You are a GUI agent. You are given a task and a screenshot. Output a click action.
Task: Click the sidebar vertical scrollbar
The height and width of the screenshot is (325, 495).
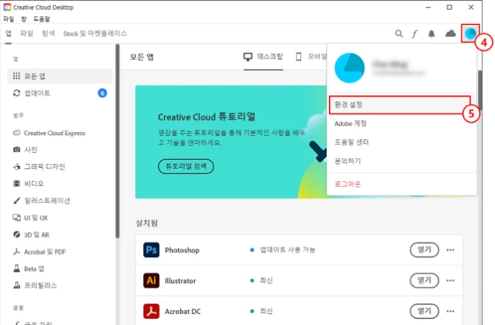(117, 141)
